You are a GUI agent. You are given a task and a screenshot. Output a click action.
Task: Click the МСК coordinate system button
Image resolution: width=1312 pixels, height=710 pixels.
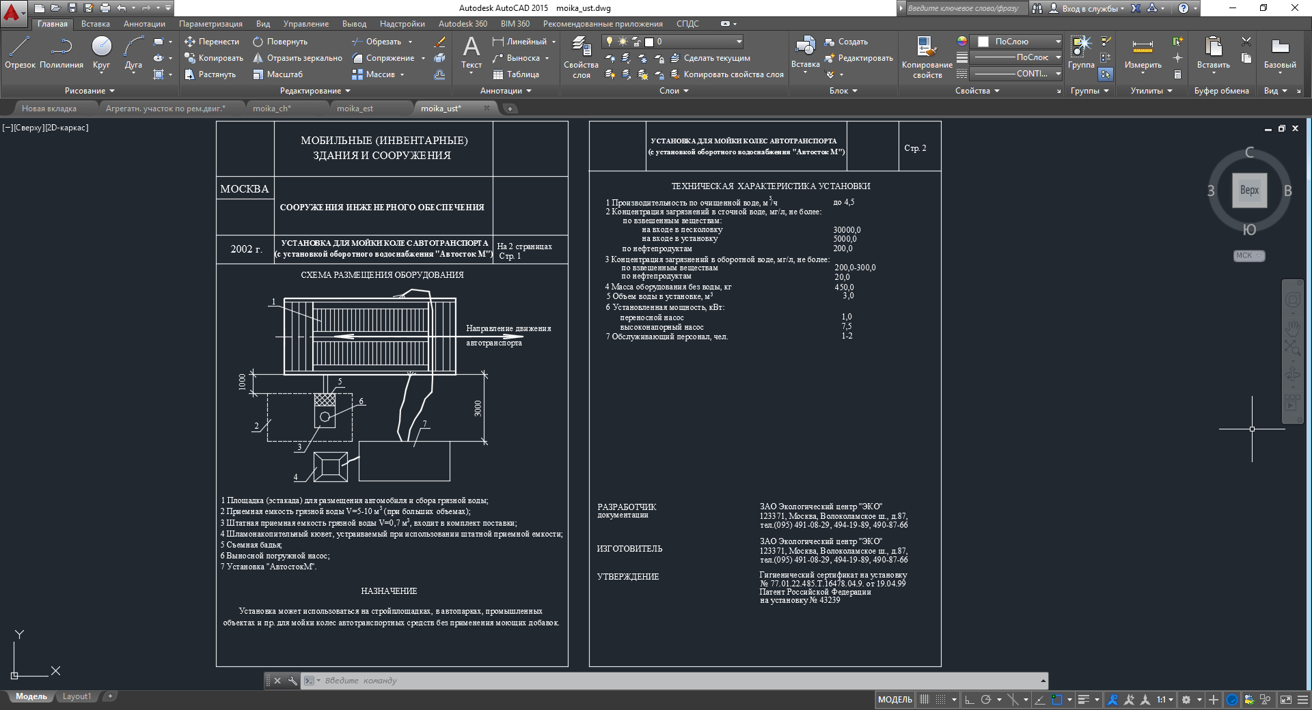(x=1248, y=255)
